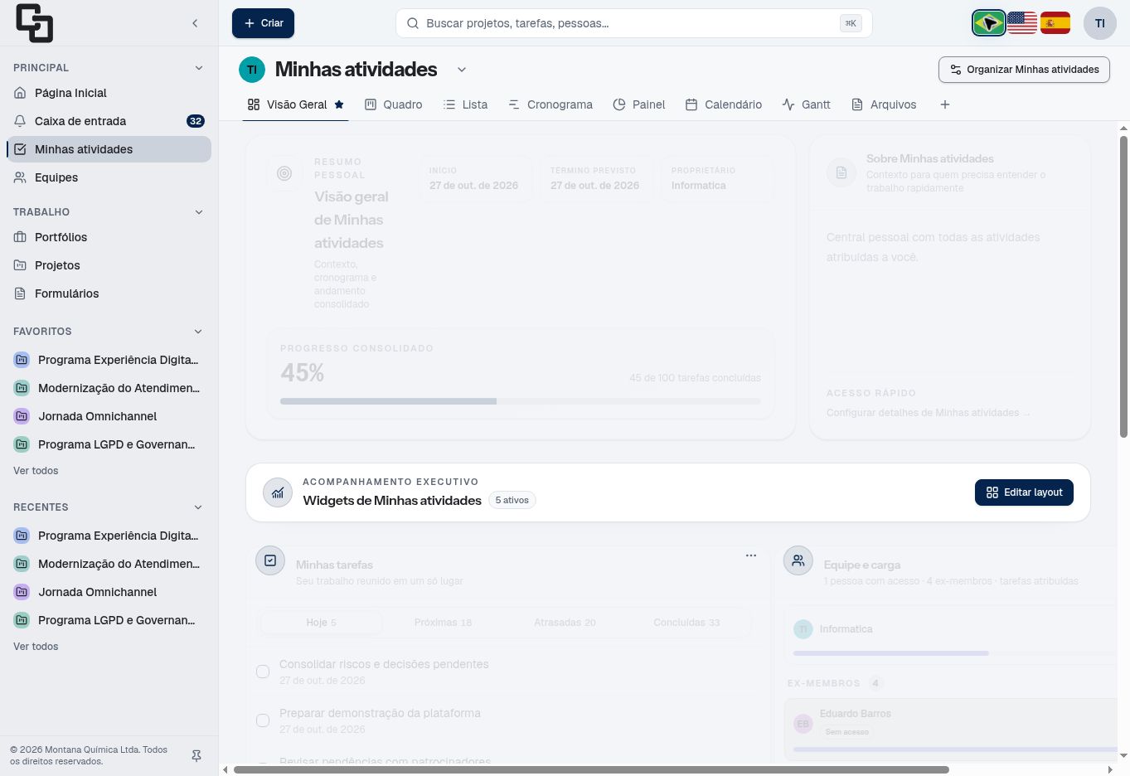Click the TI avatar beside Minhas atividades
1130x776 pixels.
tap(252, 70)
